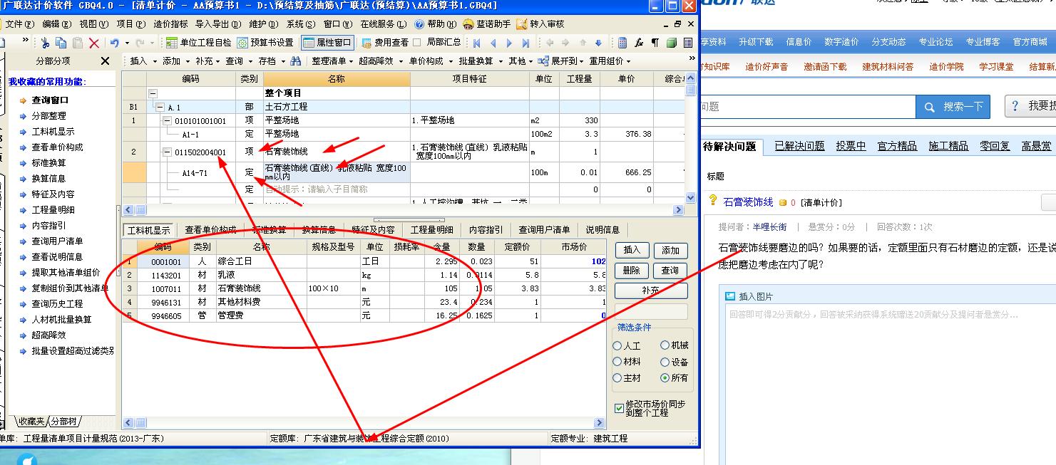
Task: Go to next record arrow icon
Action: coord(509,43)
